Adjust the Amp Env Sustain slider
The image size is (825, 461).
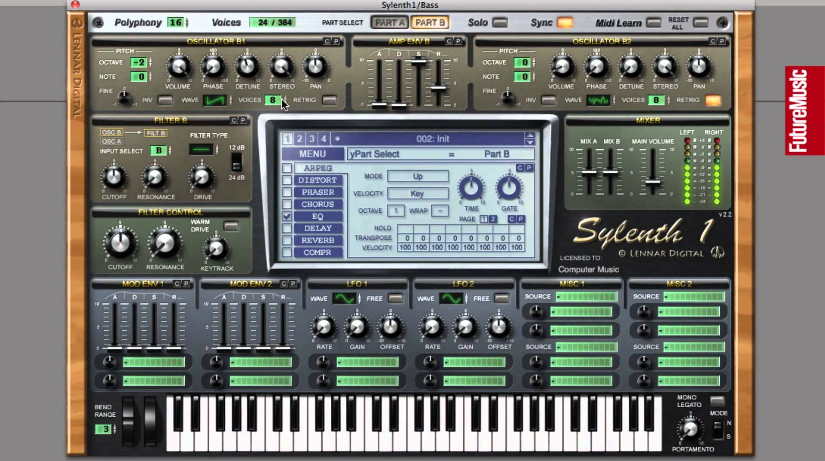click(x=418, y=61)
